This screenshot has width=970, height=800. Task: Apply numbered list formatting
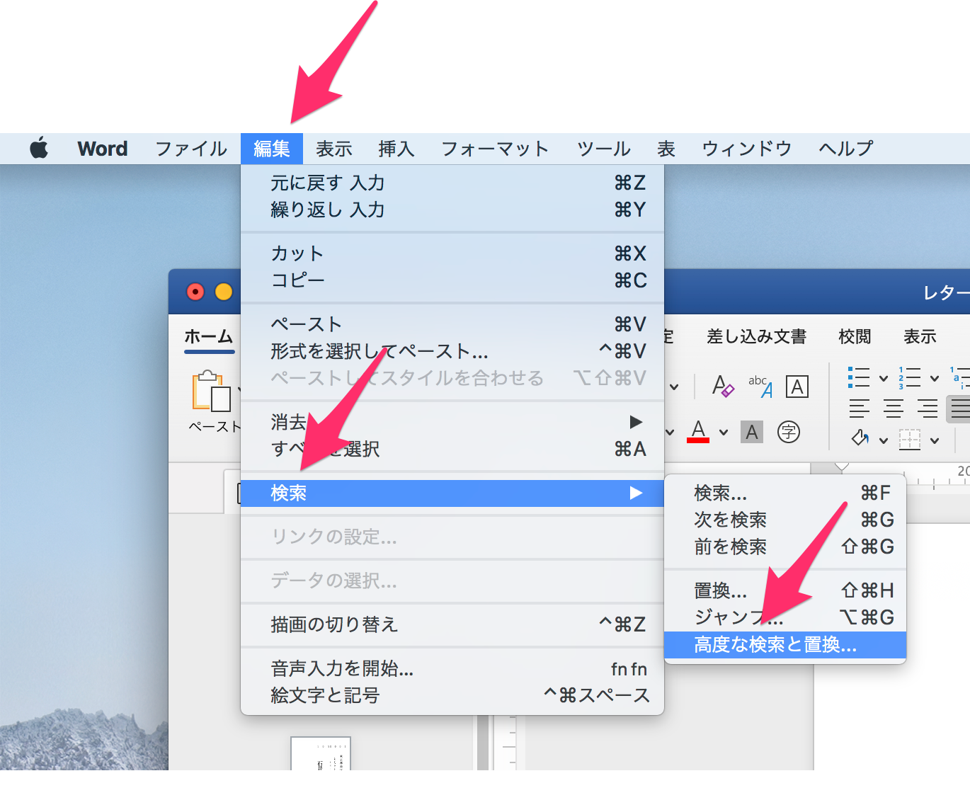click(910, 377)
